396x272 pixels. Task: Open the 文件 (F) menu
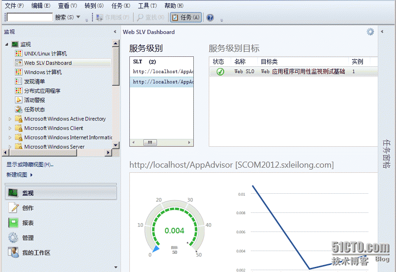point(14,6)
